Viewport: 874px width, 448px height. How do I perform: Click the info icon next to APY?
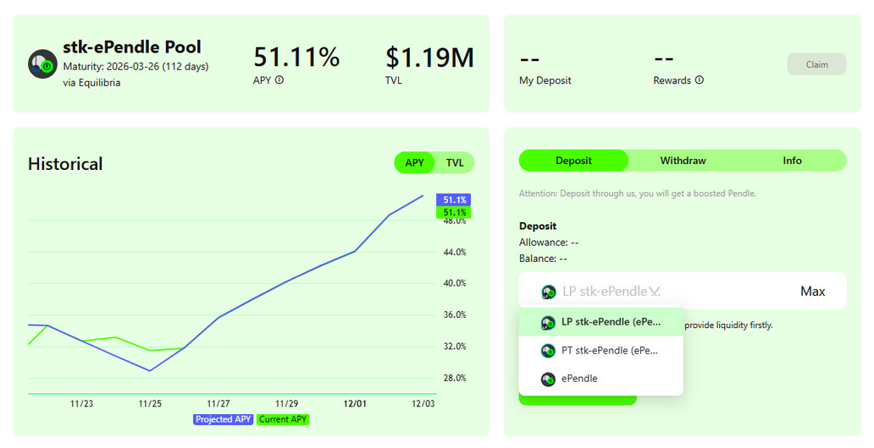pos(279,80)
